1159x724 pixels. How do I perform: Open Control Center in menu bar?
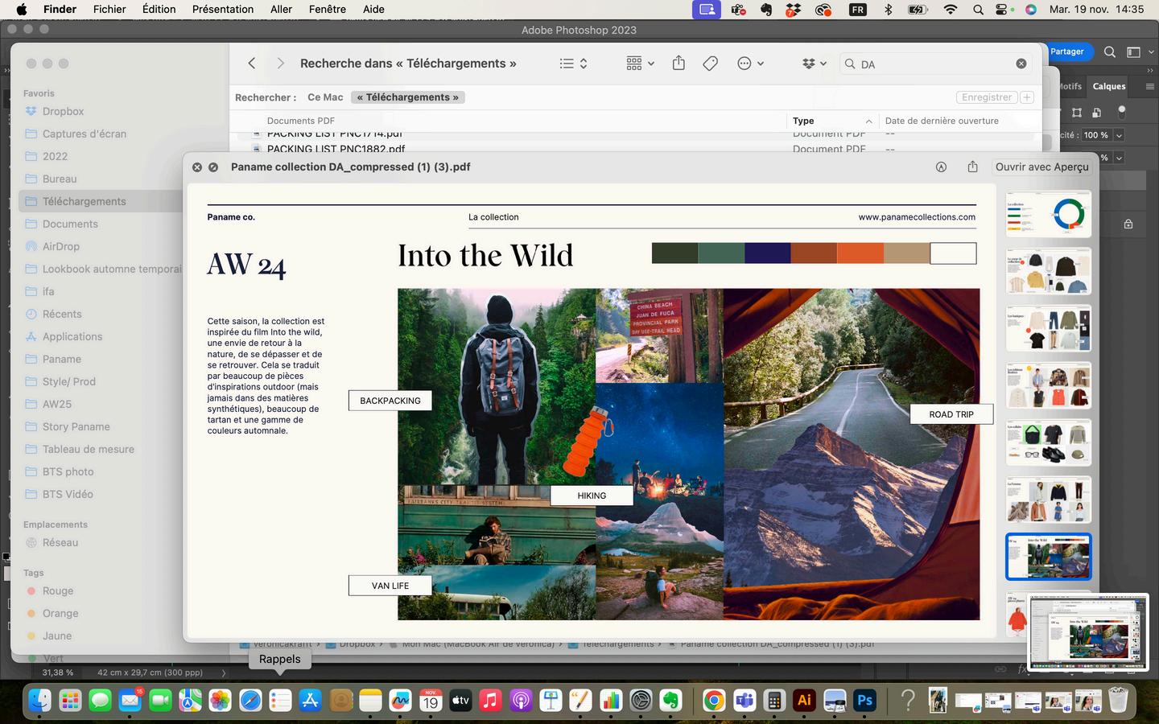[x=1003, y=10]
